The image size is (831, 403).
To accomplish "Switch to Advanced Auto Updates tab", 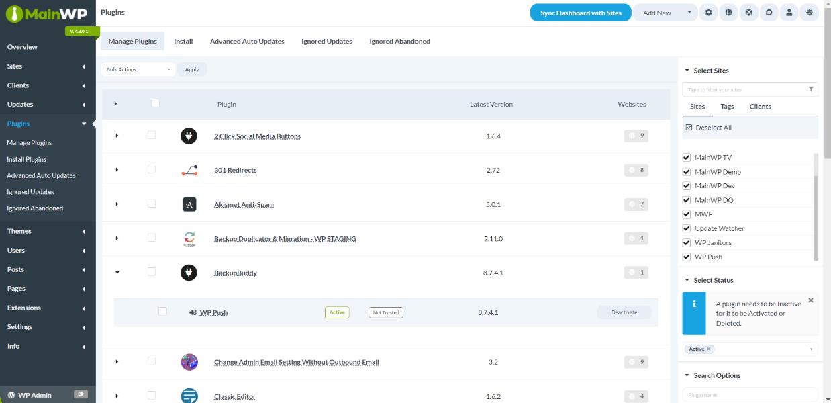I will 247,42.
